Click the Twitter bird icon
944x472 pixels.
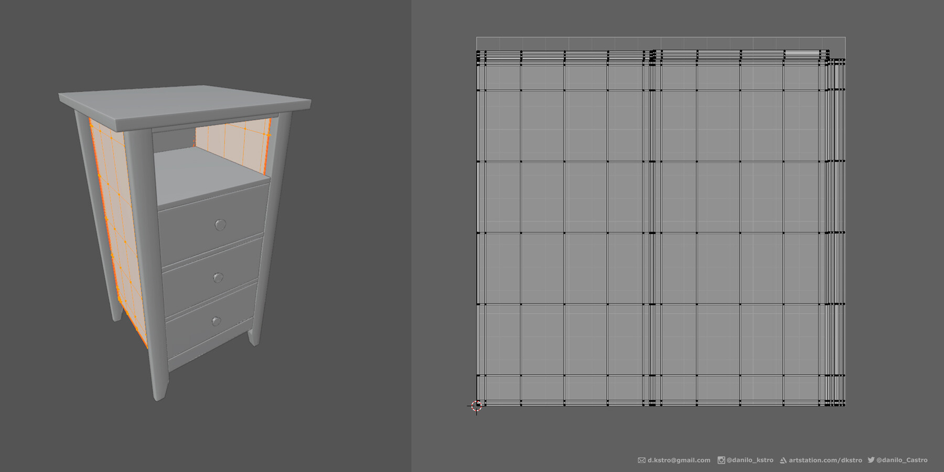coord(871,460)
